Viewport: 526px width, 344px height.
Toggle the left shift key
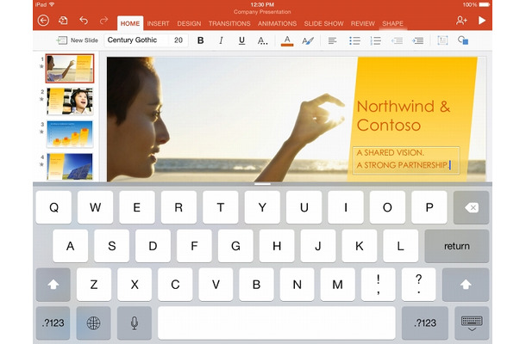coord(53,285)
